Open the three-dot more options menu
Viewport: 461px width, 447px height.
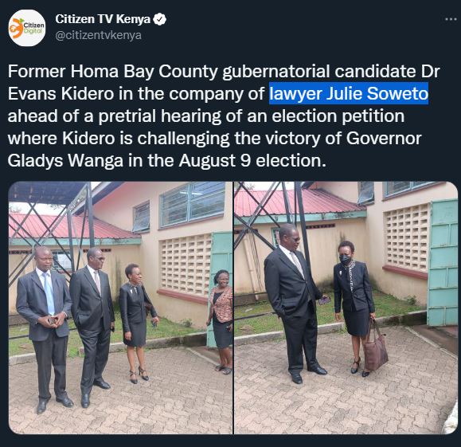(x=451, y=19)
